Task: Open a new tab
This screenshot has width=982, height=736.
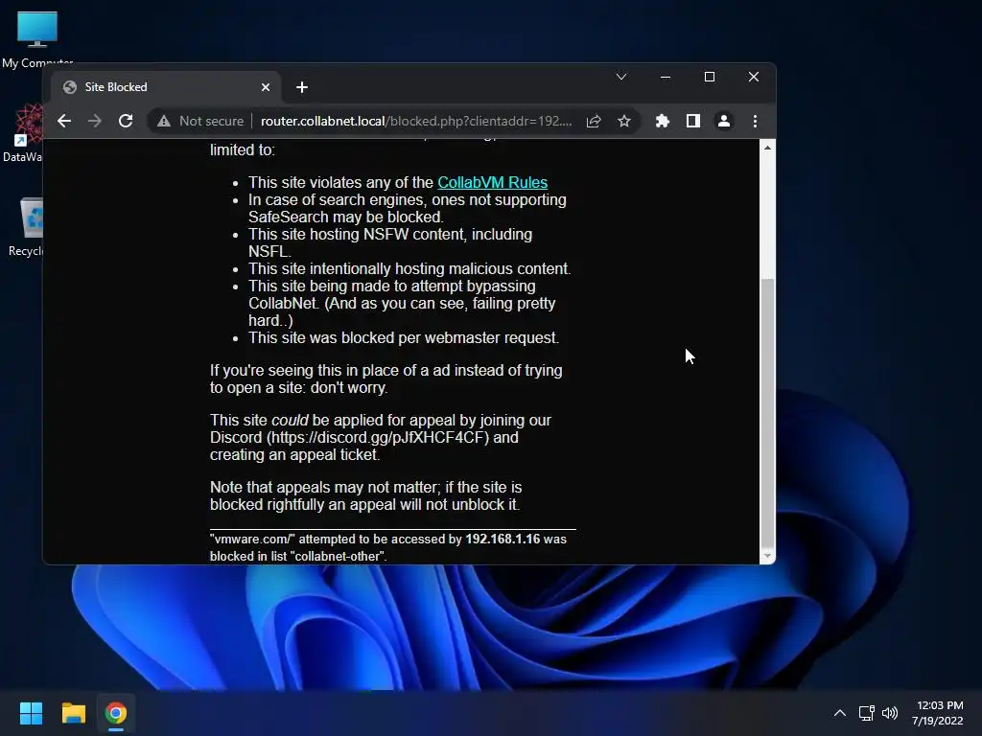Action: 302,87
